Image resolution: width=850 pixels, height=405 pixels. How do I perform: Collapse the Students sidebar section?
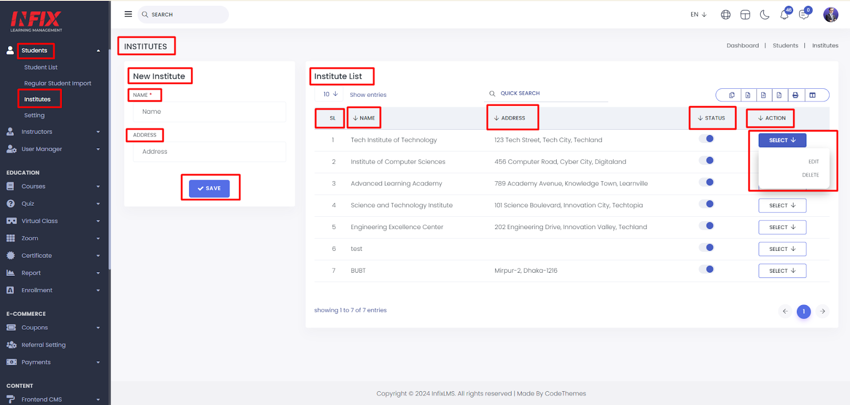tap(53, 50)
